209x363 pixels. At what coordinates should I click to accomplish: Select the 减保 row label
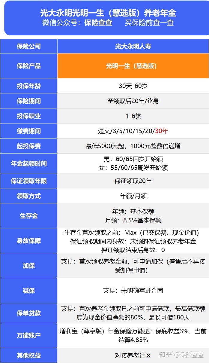click(x=29, y=291)
